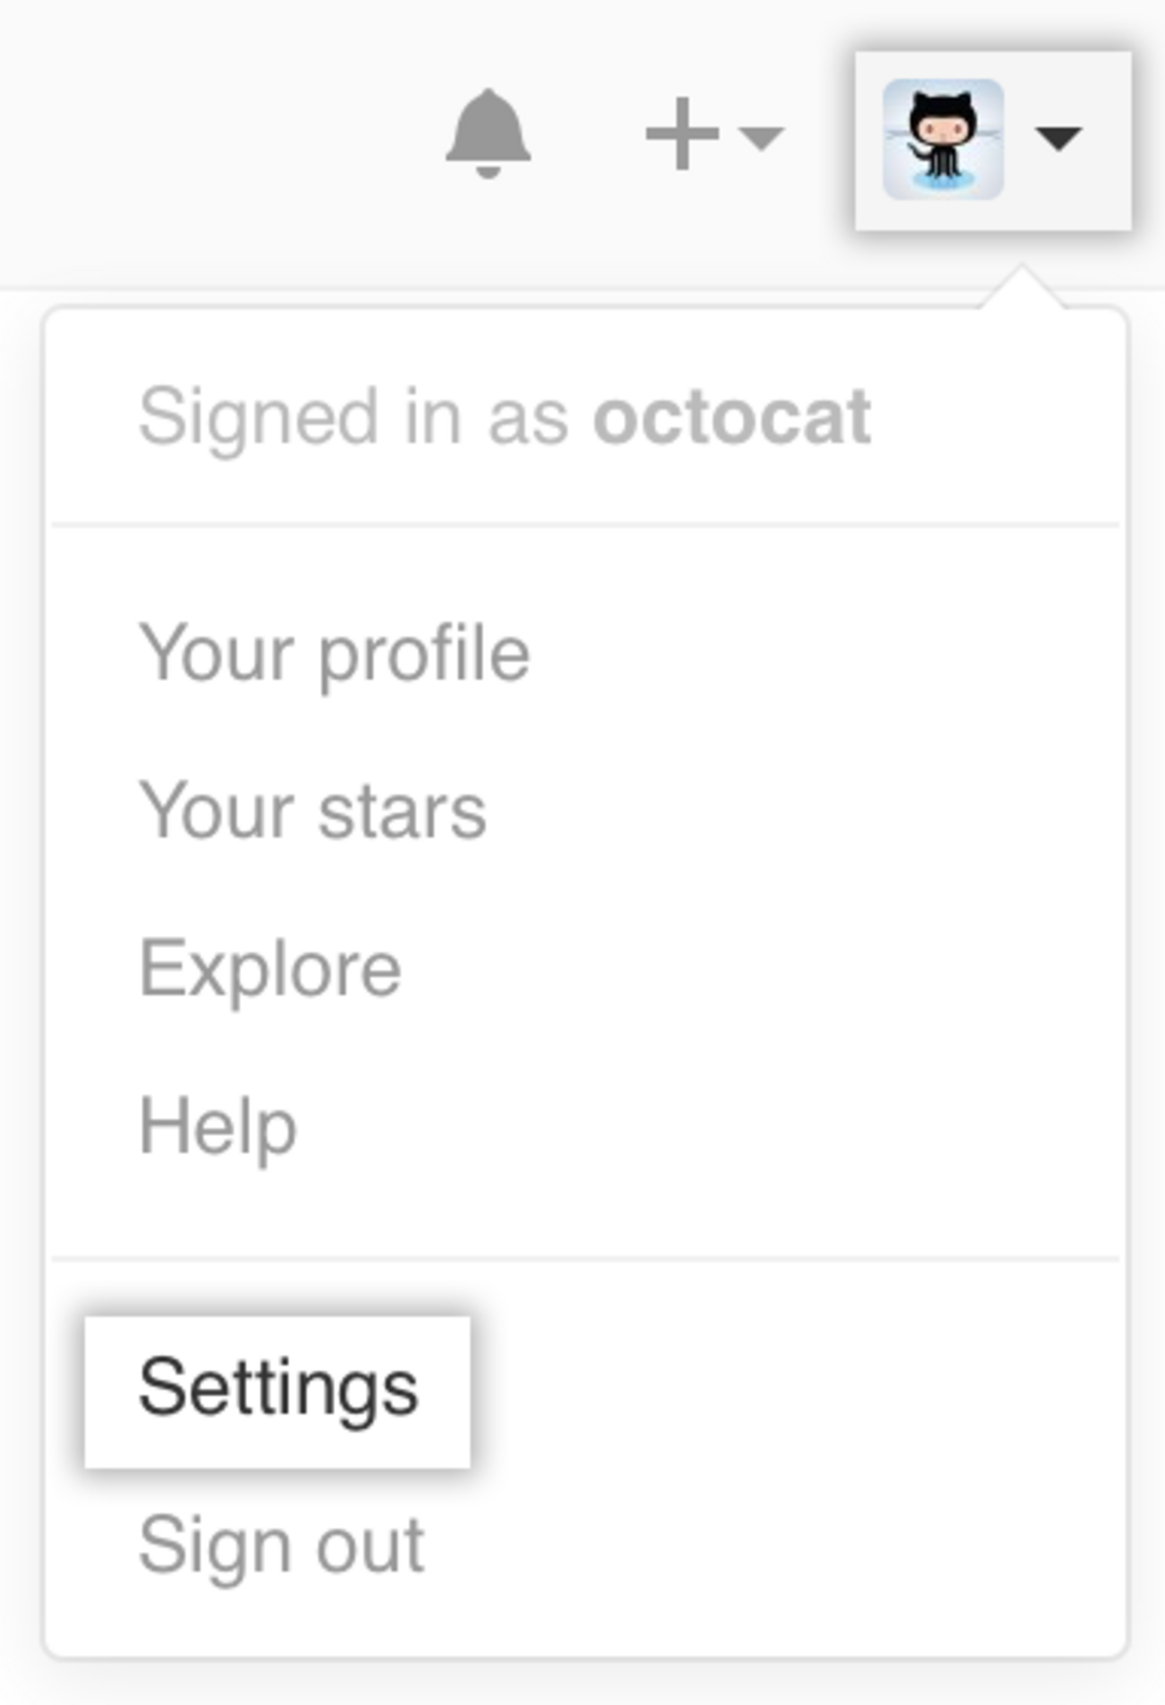Select the Octocat profile picture in header
Screen dimensions: 1165x1705
point(943,139)
